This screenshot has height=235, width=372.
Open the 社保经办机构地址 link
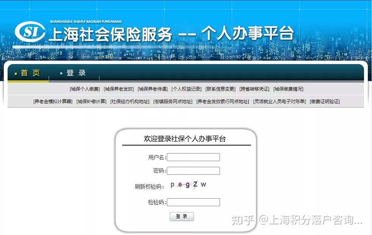[130, 102]
